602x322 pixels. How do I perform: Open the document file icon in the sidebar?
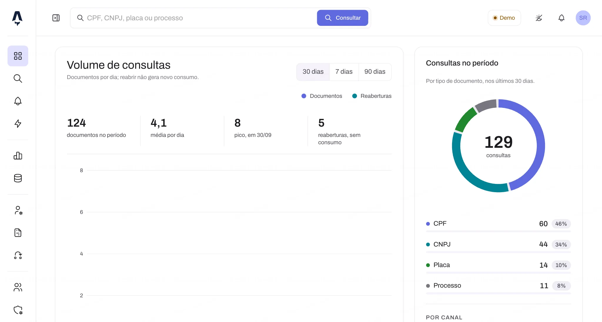tap(18, 233)
